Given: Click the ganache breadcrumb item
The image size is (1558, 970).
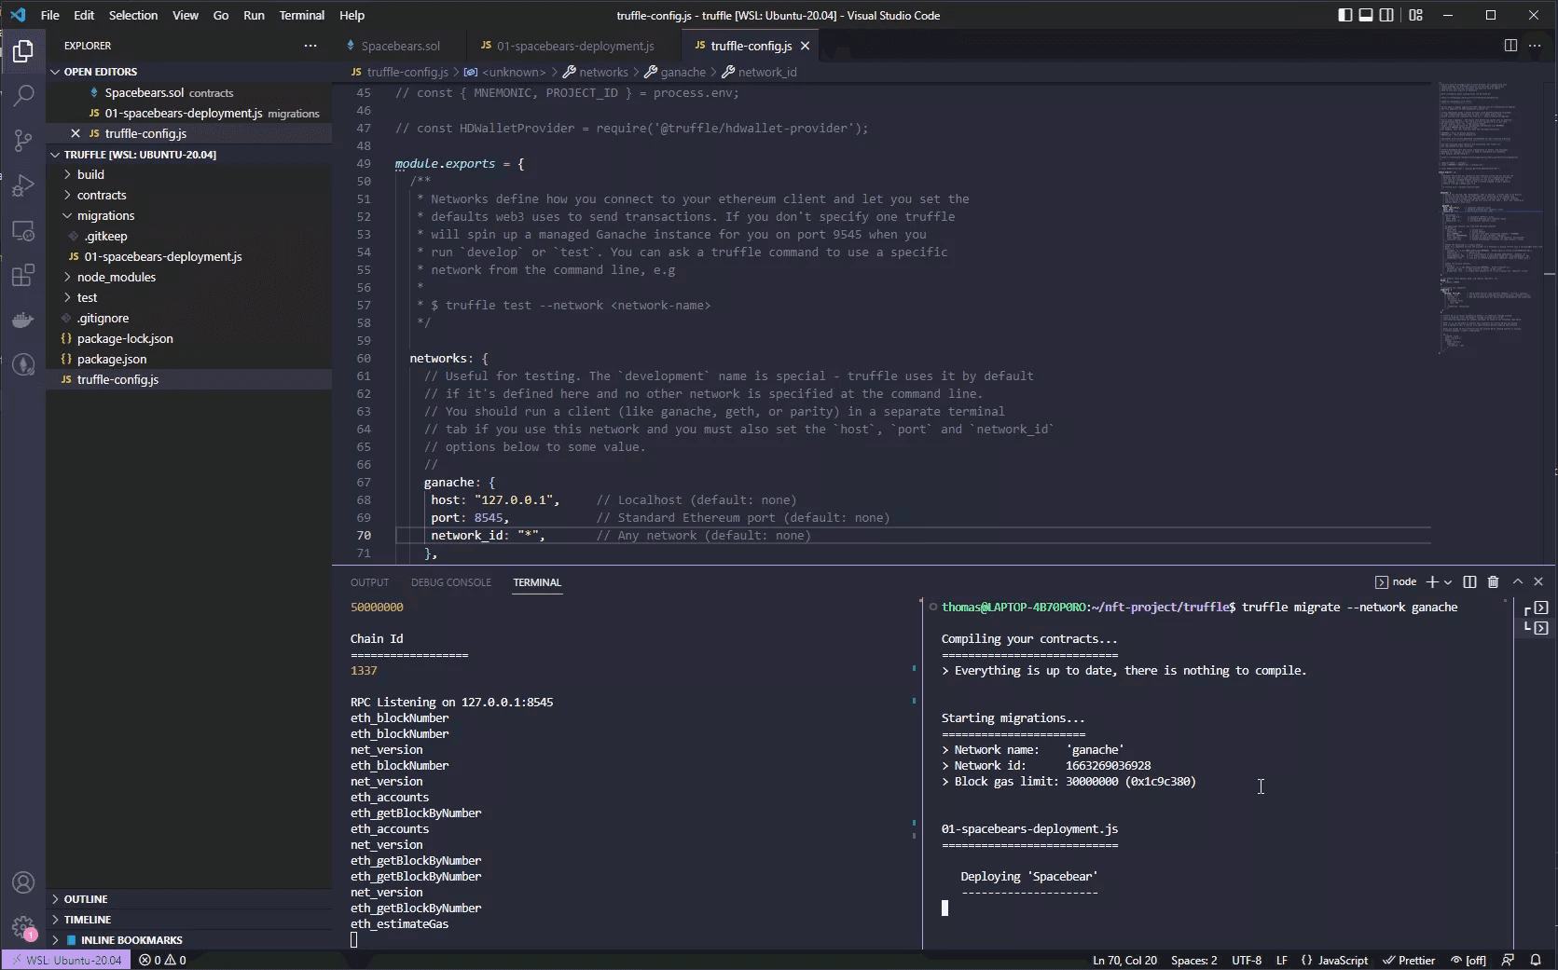Looking at the screenshot, I should coord(683,72).
